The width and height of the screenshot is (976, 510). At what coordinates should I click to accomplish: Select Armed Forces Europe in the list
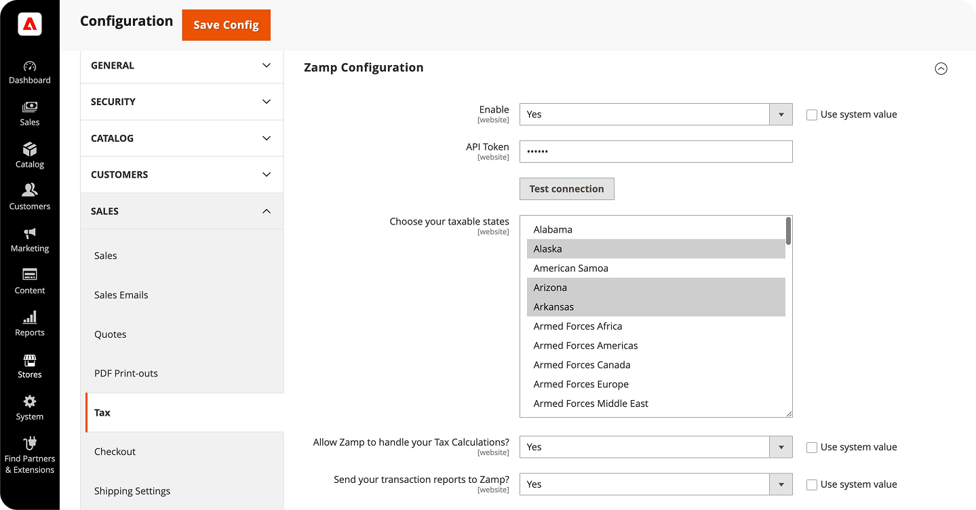656,385
